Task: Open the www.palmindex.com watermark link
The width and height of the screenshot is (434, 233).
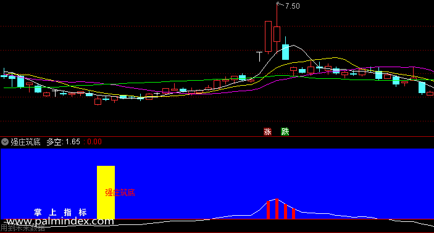Action: click(x=60, y=221)
